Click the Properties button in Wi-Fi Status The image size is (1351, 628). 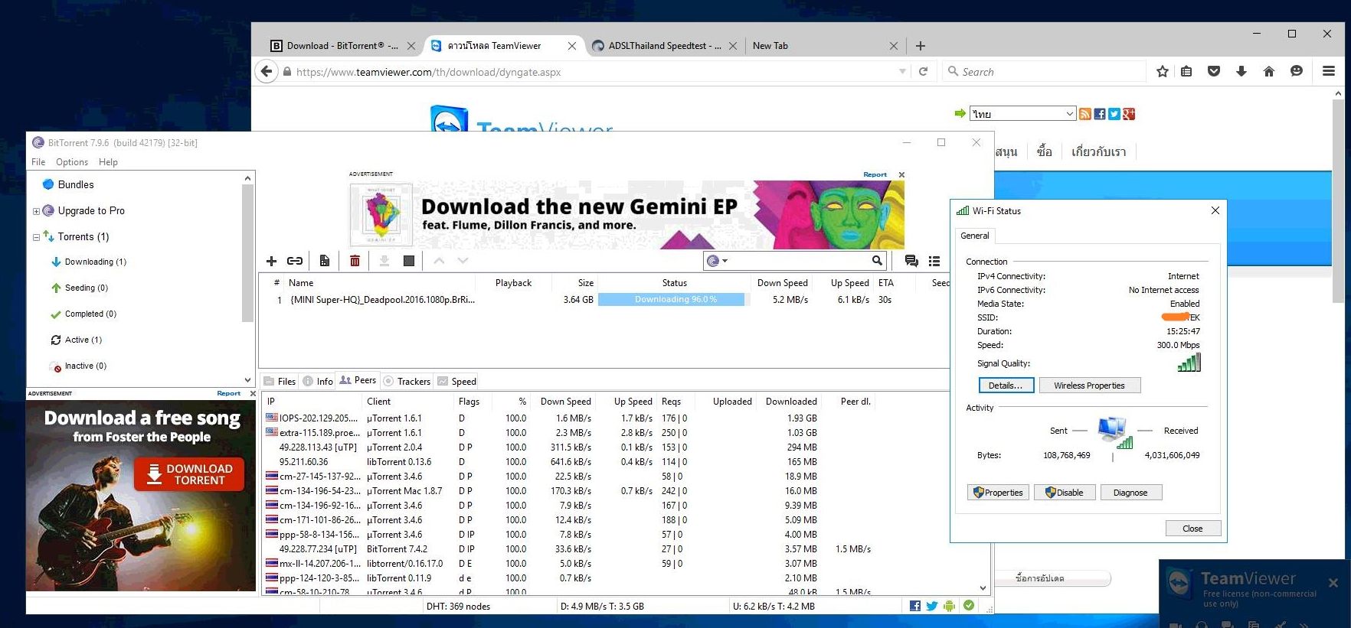tap(998, 493)
